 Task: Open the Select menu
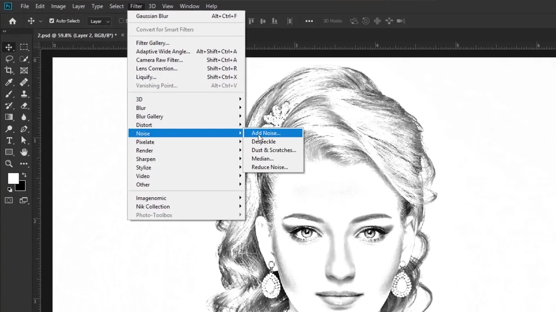coord(116,6)
